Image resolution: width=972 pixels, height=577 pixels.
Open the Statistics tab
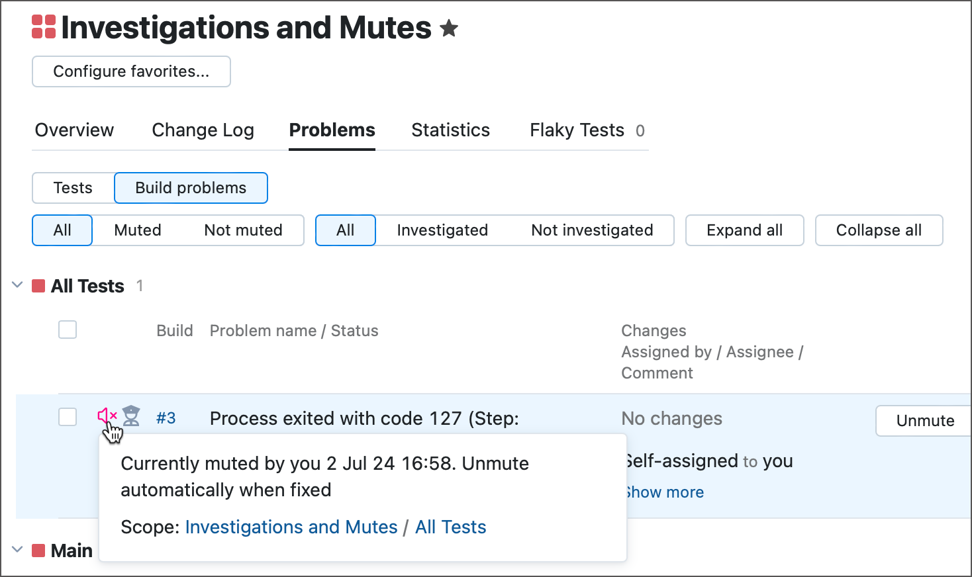coord(450,130)
